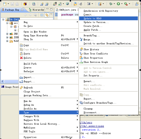The image size is (141, 139).
Task: Select Cleanup in the Team submenu
Action: point(108,109)
